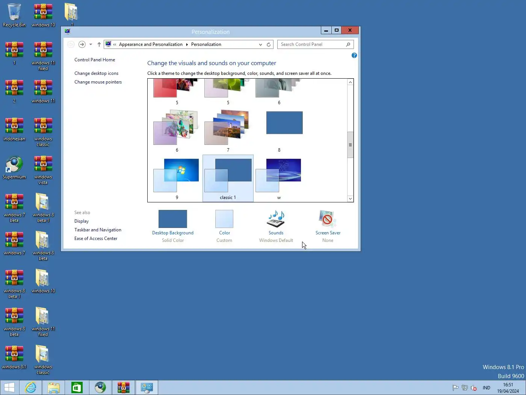The width and height of the screenshot is (526, 395).
Task: Open Personalization help question-mark icon
Action: (x=354, y=55)
